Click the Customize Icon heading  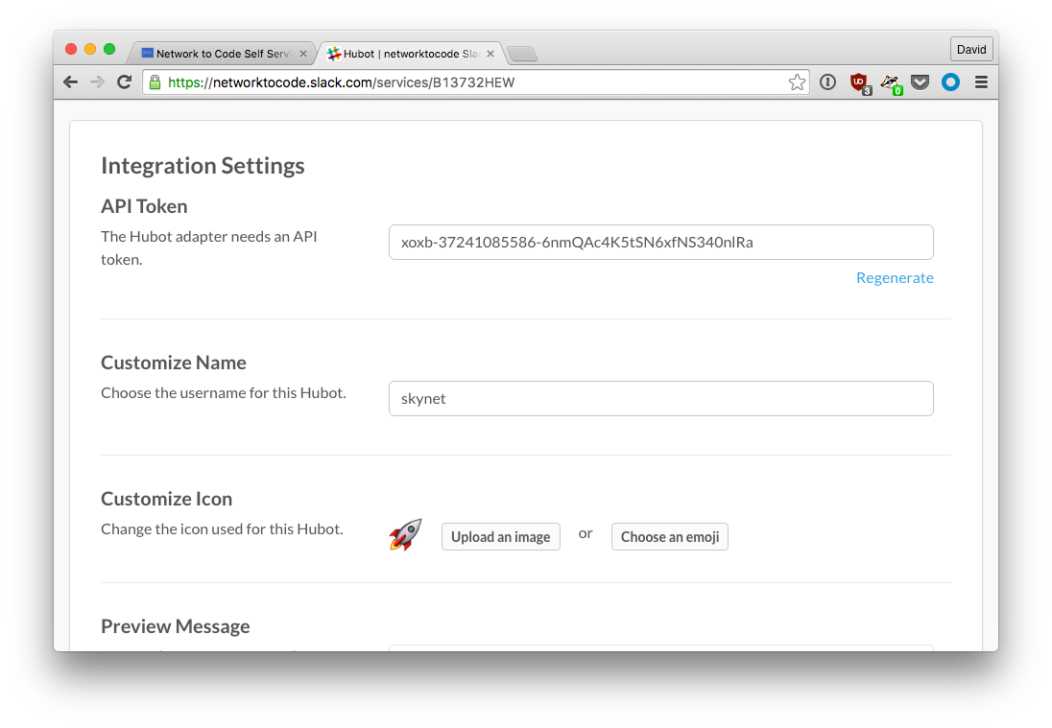[166, 499]
